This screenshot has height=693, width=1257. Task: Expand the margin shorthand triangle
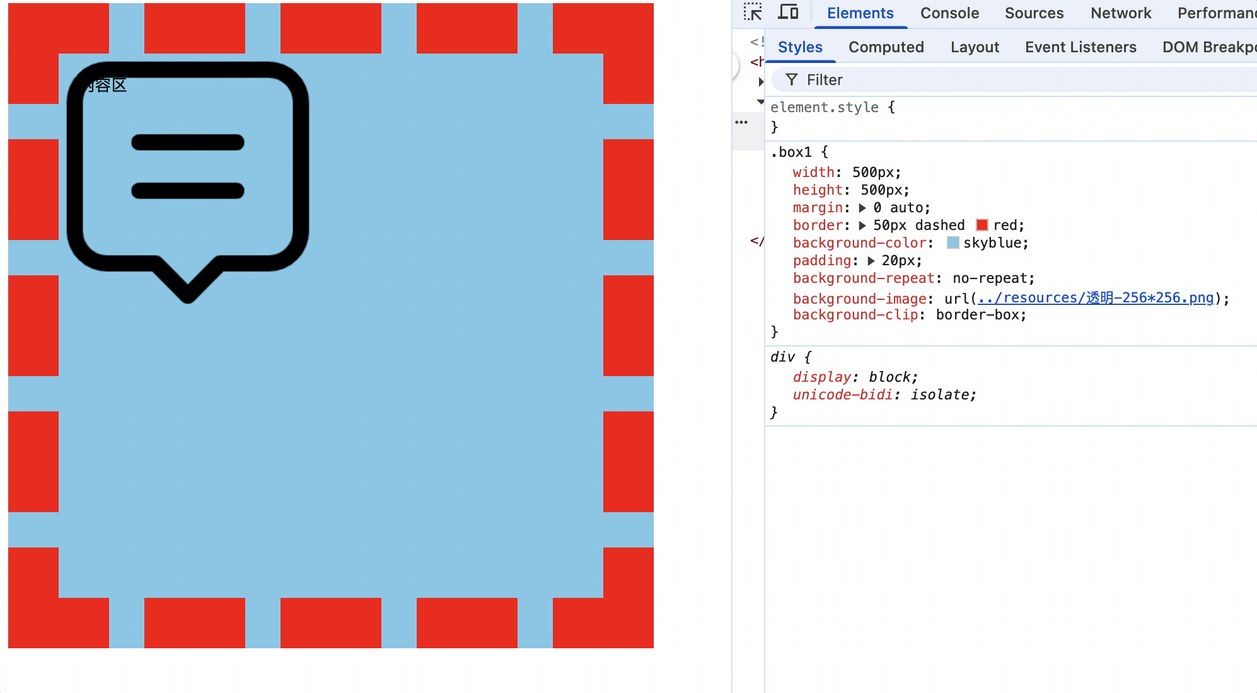coord(862,208)
